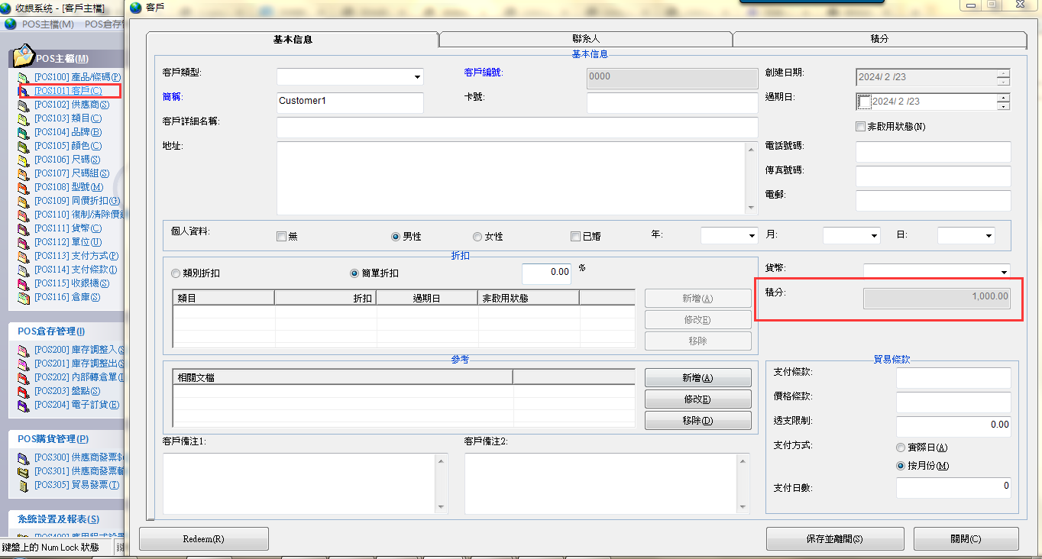The image size is (1042, 559).
Task: Open the [POS114] 支付條款 icon
Action: click(24, 270)
